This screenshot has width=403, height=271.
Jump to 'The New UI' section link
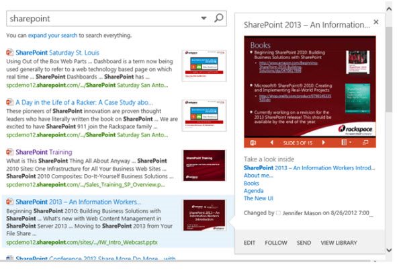(x=259, y=198)
